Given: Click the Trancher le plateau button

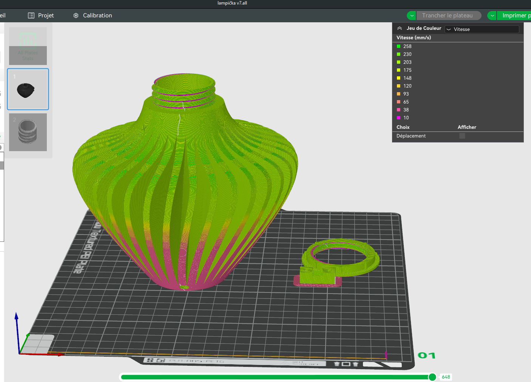Looking at the screenshot, I should tap(448, 15).
